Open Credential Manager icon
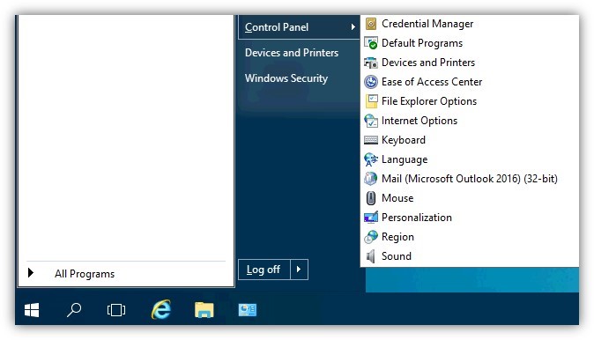Viewport: 594px width, 340px height. click(371, 24)
